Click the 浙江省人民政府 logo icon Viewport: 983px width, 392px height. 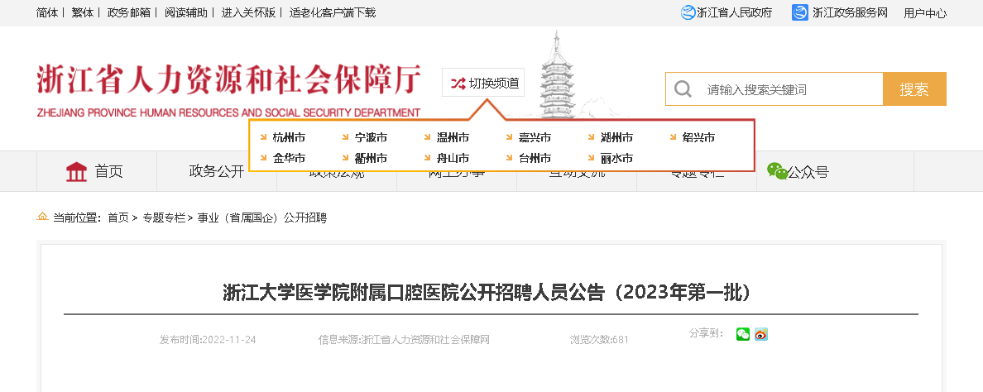click(688, 12)
